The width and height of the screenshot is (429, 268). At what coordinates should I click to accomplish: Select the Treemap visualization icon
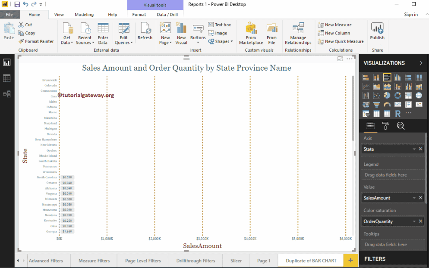408,96
